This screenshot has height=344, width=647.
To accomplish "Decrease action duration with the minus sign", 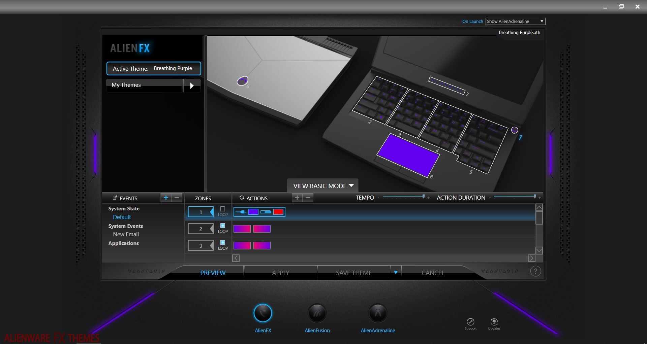I will (490, 198).
